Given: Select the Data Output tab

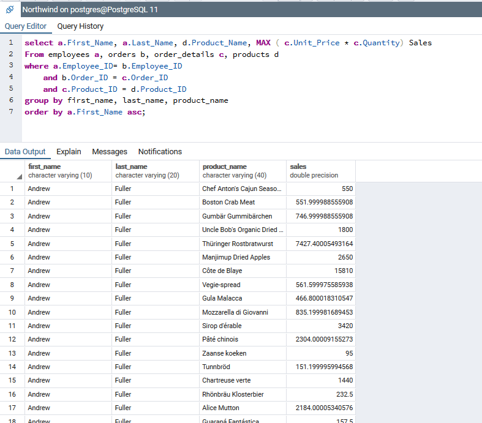Looking at the screenshot, I should click(x=25, y=151).
